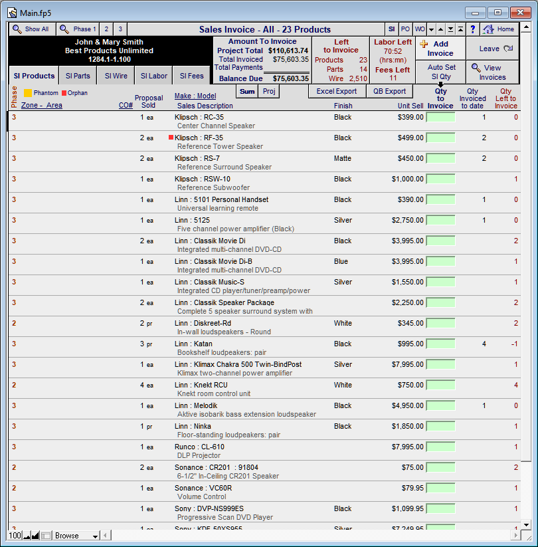Click the yellow Phantom legend swatch
Viewport: 538px width, 547px height.
coord(28,93)
